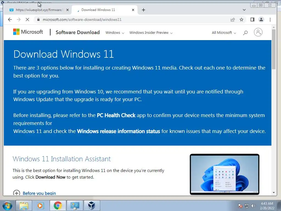Click the Download Windows 11 heading
281x211 pixels.
click(64, 54)
